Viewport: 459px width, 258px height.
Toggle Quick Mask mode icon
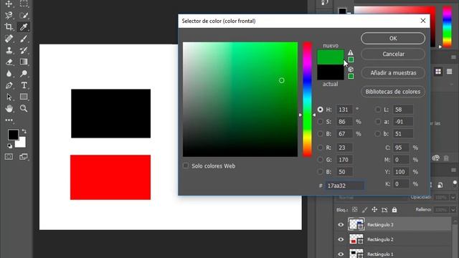point(9,157)
